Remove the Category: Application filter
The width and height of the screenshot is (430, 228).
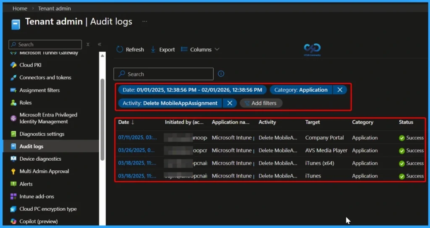(340, 90)
